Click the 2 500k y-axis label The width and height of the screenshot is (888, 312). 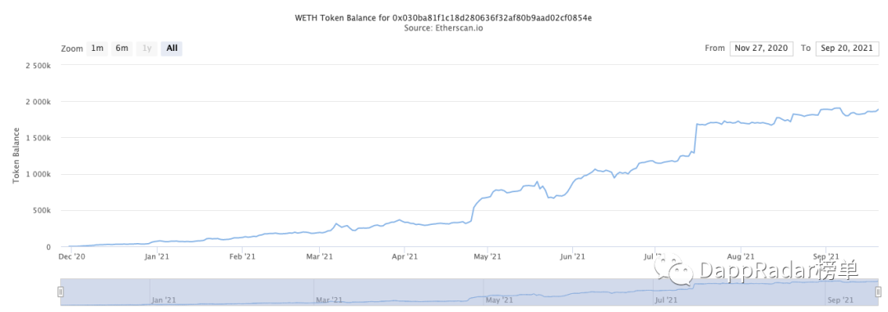point(39,66)
